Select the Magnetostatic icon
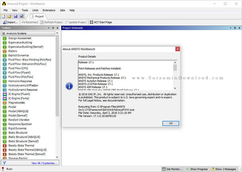The height and width of the screenshot is (172, 242). [5, 103]
